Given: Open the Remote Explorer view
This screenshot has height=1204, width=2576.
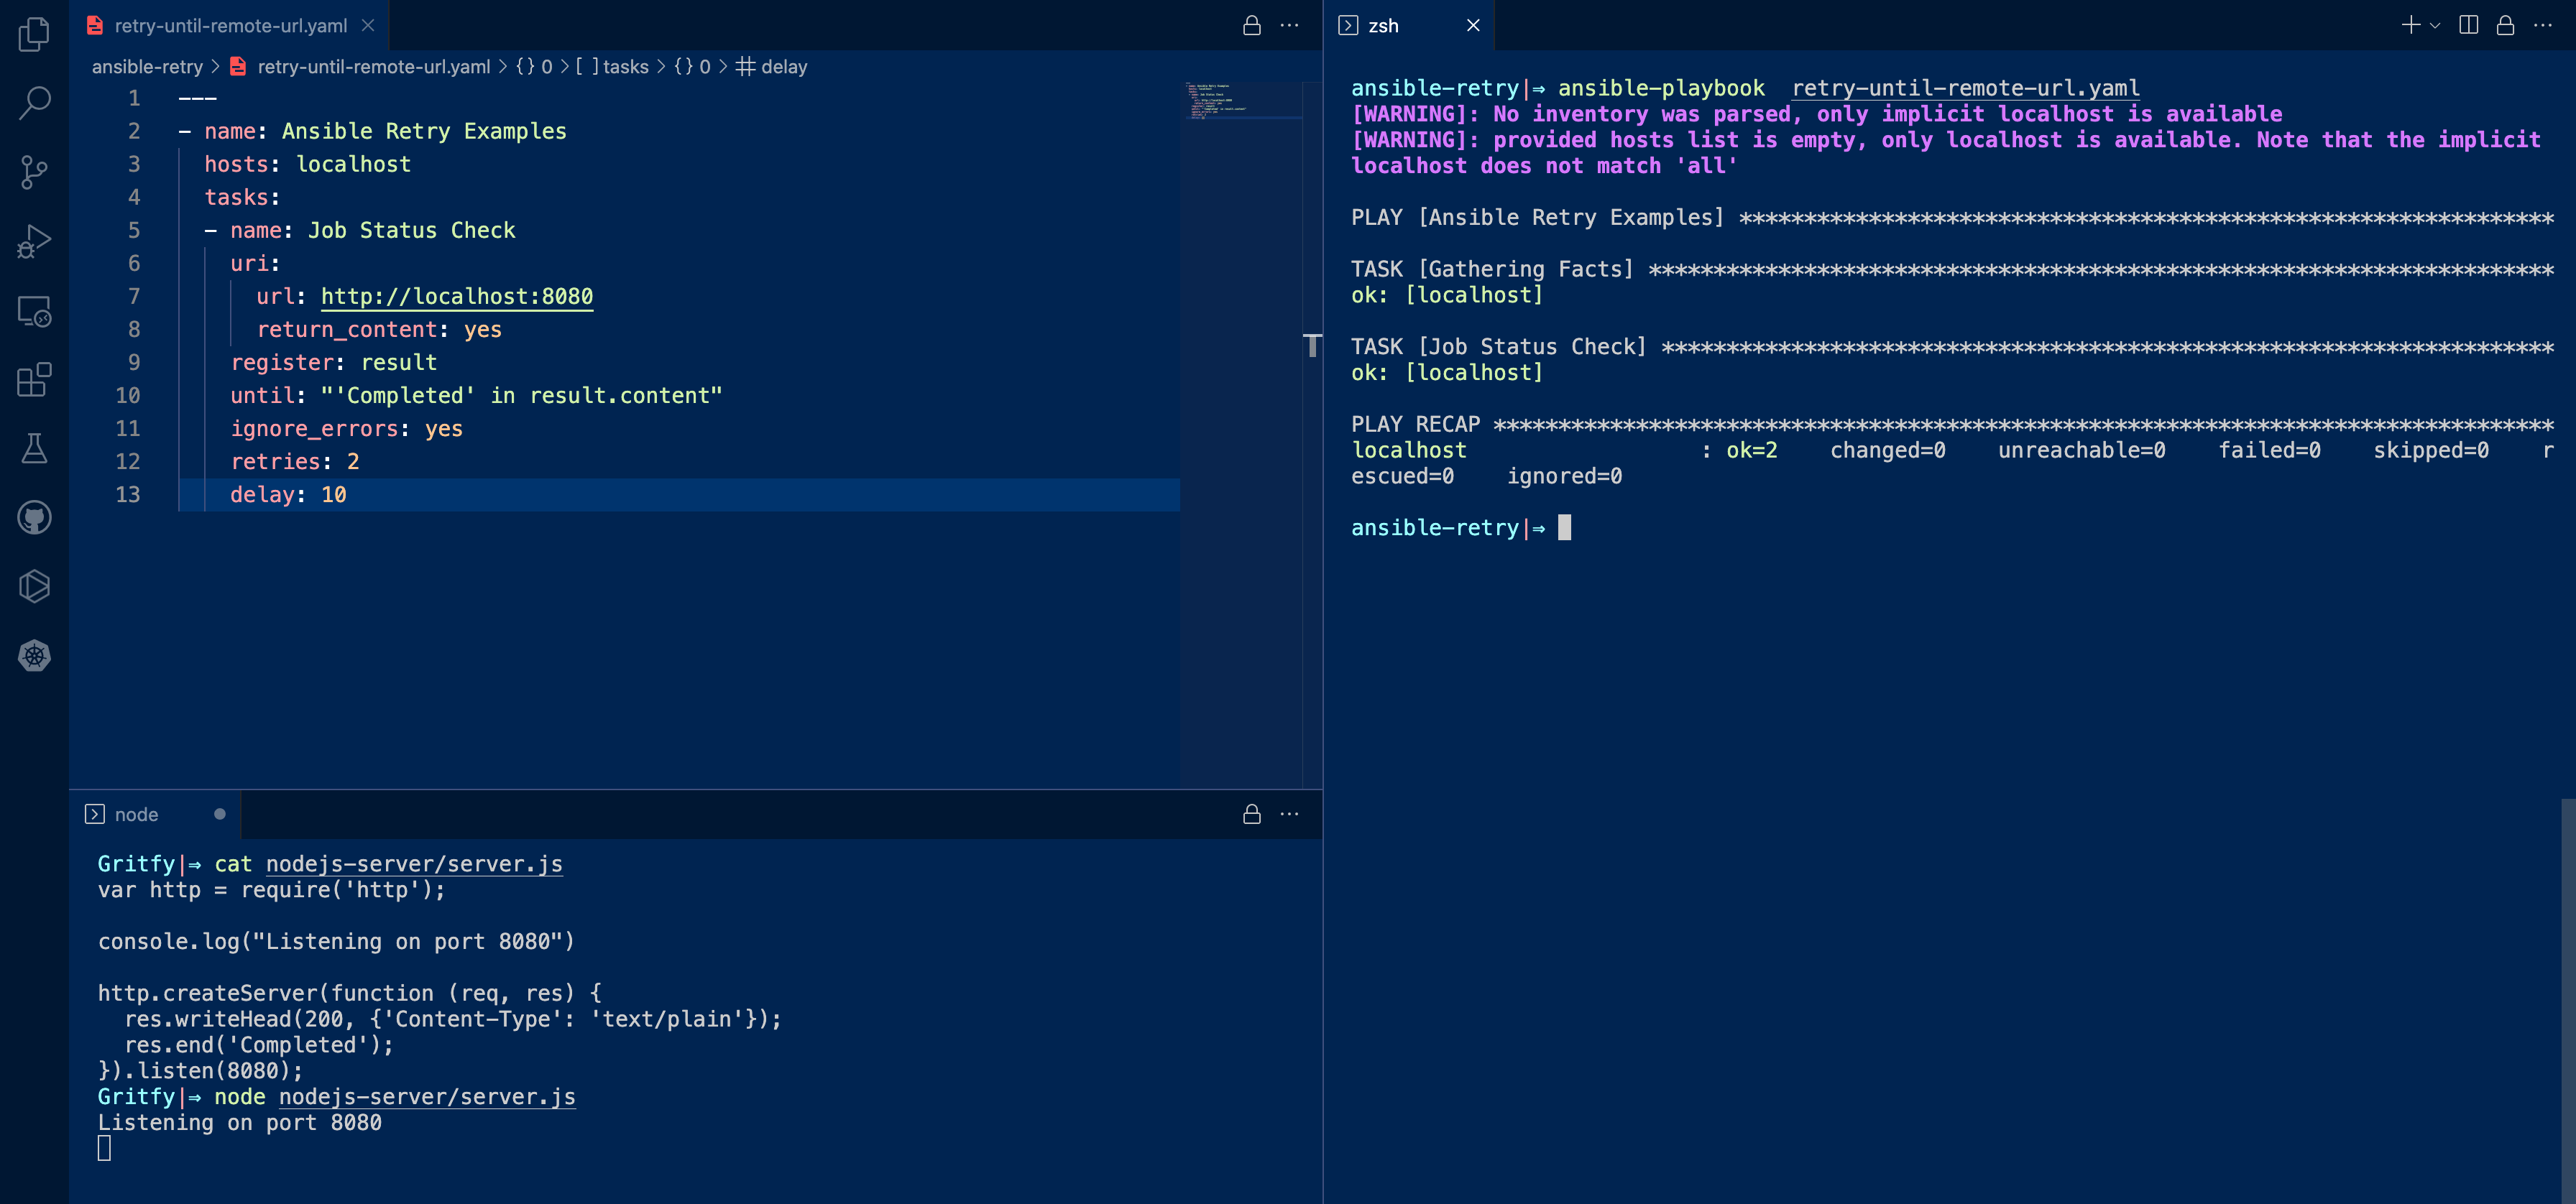Looking at the screenshot, I should [34, 311].
